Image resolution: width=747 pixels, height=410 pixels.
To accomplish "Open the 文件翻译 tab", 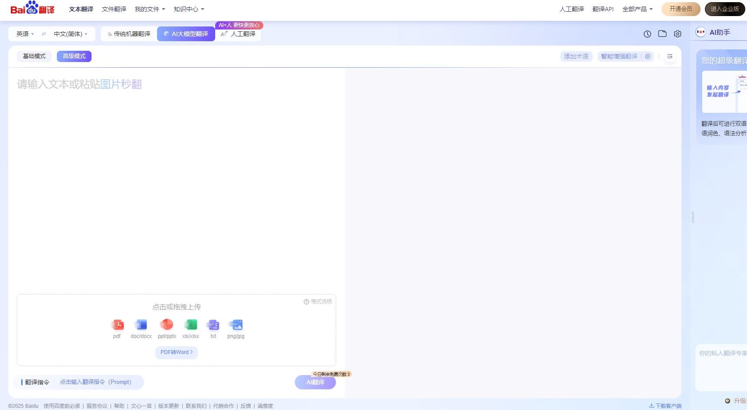I will coord(114,9).
